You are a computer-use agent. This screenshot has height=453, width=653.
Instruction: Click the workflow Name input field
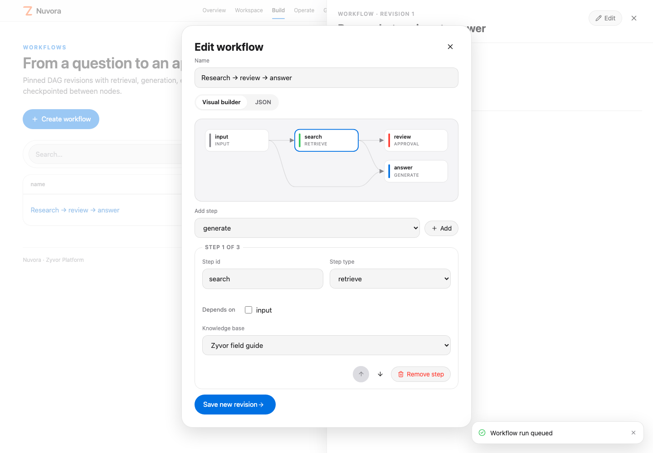[326, 78]
